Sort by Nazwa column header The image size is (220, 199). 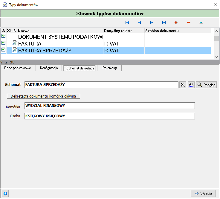[60, 31]
